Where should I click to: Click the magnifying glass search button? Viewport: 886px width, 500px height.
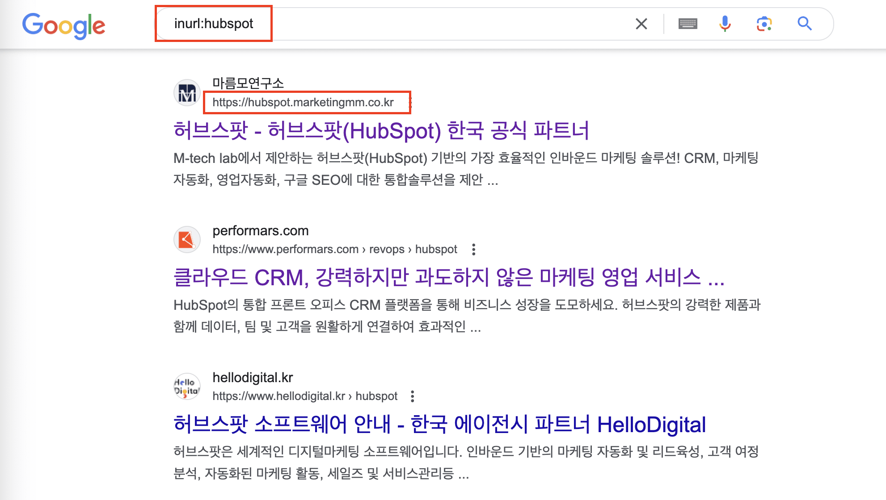tap(805, 24)
